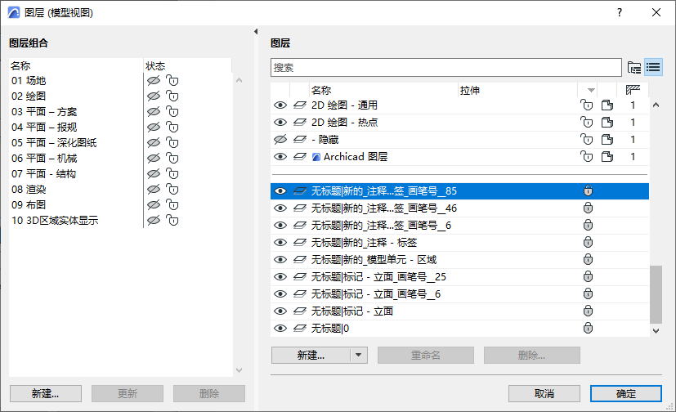Select layer combination 04 平面 – 报规
676x412 pixels.
point(44,128)
